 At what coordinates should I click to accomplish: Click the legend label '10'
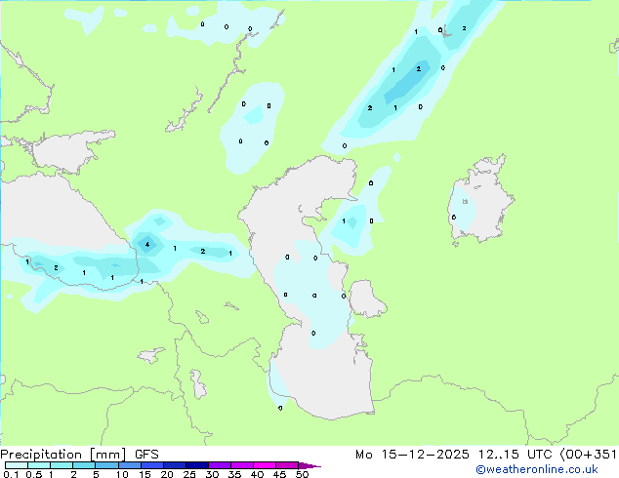[x=122, y=474]
